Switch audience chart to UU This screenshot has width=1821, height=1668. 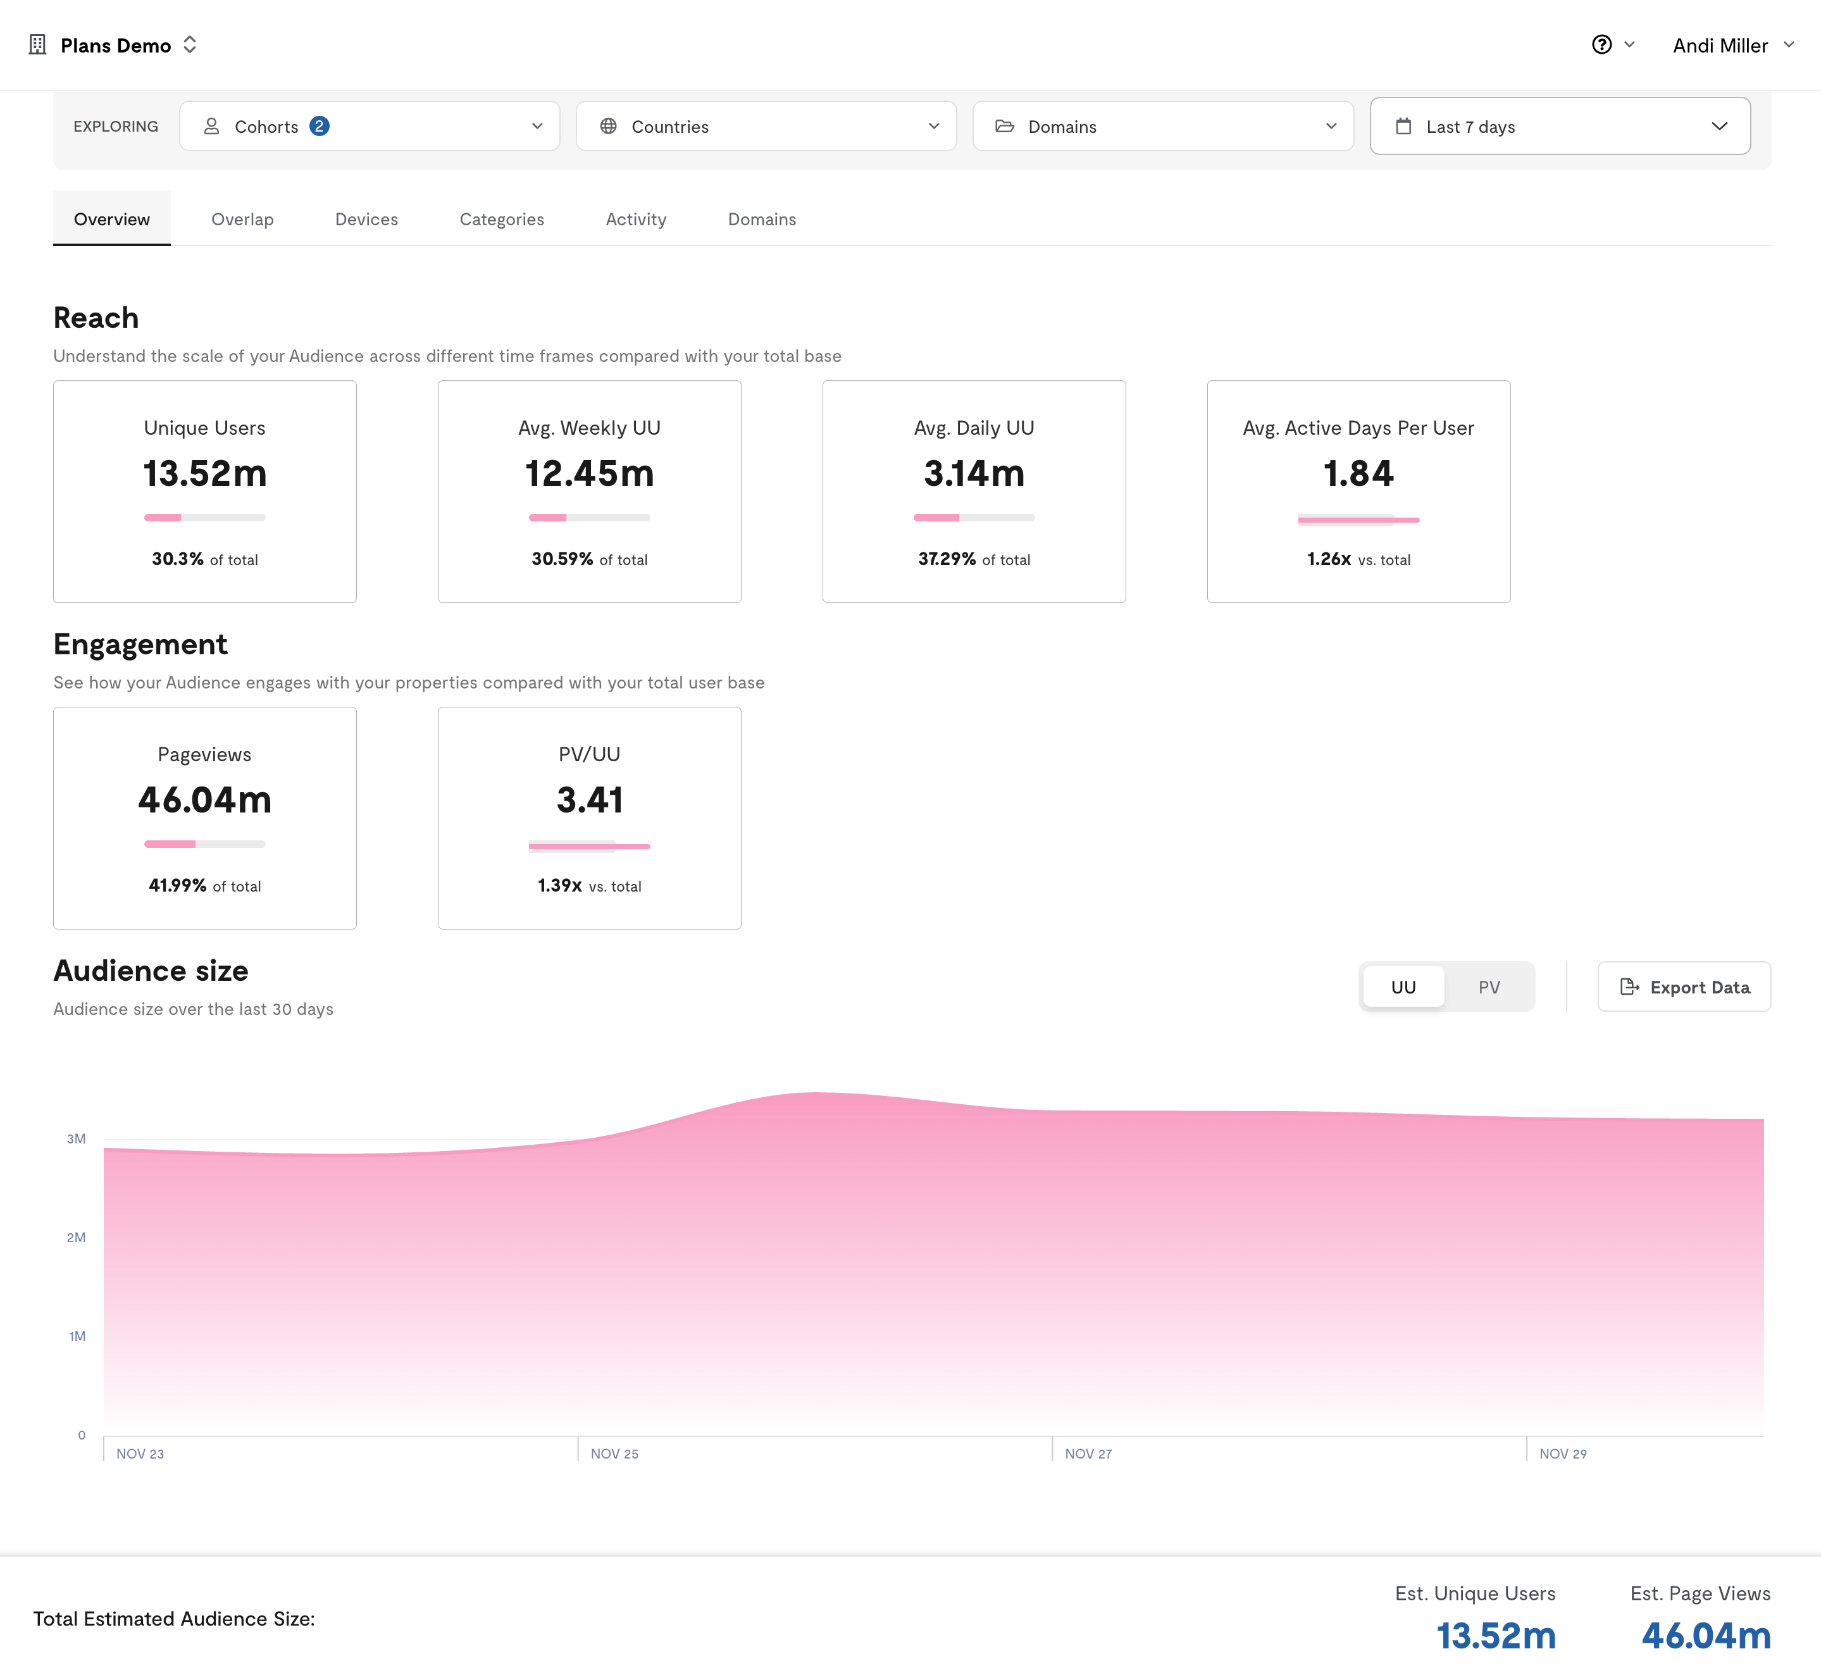(x=1403, y=986)
